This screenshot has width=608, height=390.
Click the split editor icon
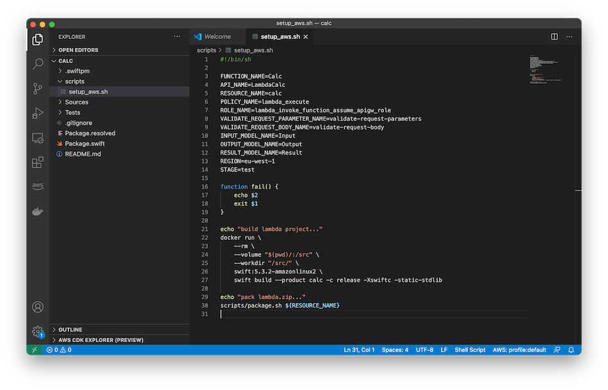pyautogui.click(x=554, y=36)
